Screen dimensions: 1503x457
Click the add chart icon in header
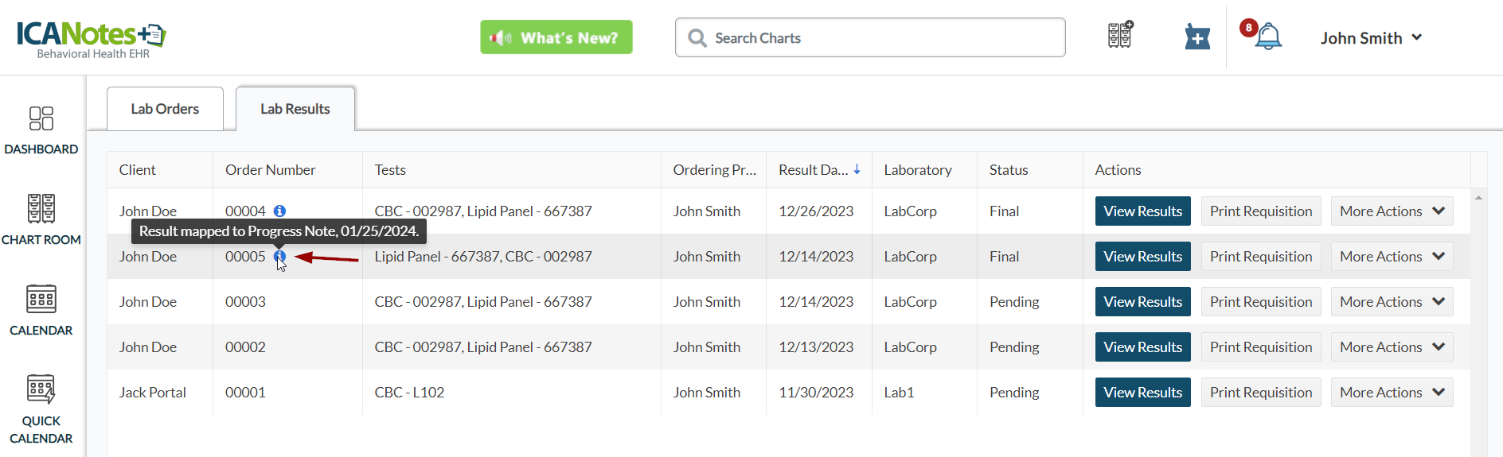pyautogui.click(x=1120, y=35)
